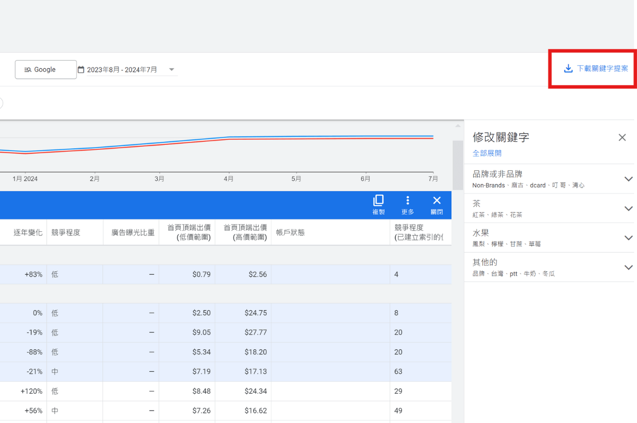Open the calendar icon by date range

(x=81, y=70)
